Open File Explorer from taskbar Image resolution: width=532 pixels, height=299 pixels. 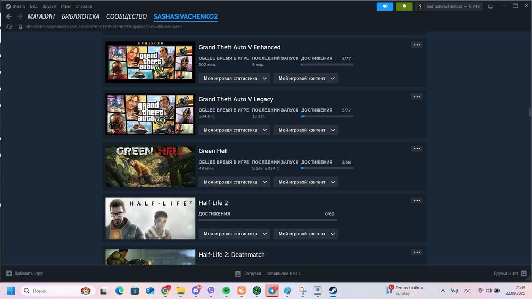point(180,291)
